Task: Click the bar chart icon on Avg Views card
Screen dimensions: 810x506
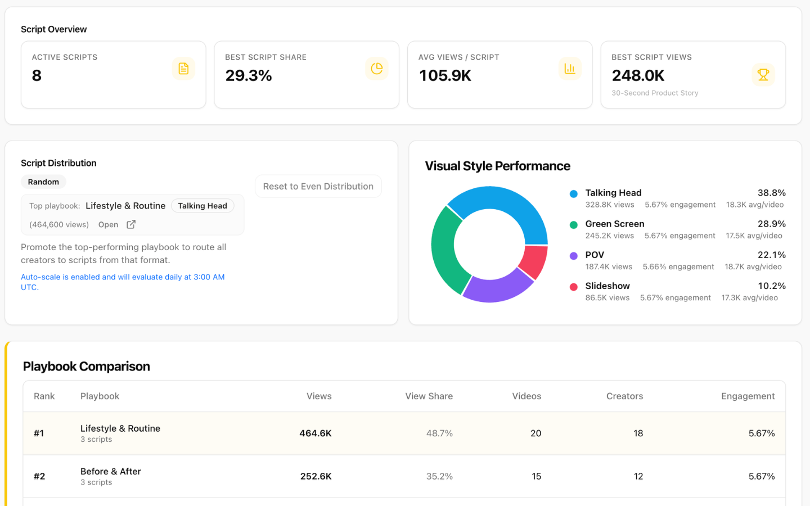Action: pos(570,68)
